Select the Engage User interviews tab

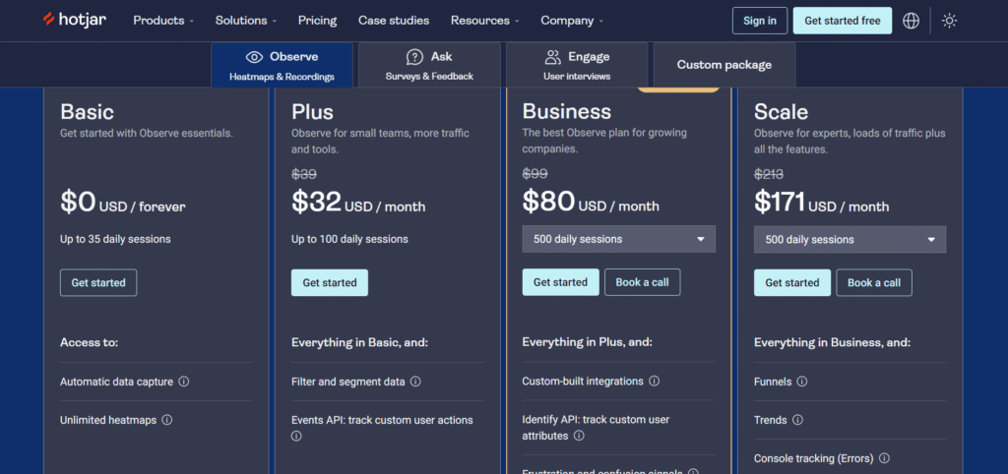pyautogui.click(x=577, y=65)
